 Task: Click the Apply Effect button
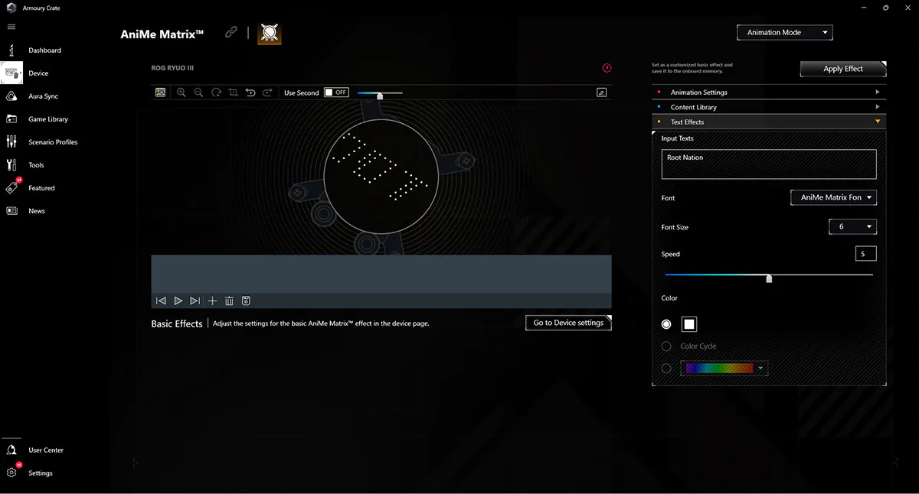tap(843, 69)
